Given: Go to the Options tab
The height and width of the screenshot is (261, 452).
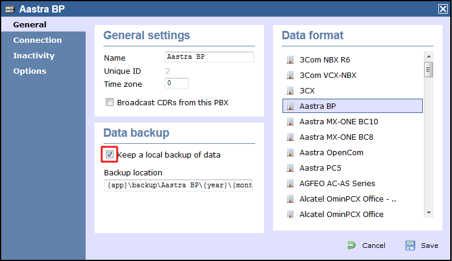Looking at the screenshot, I should pyautogui.click(x=30, y=71).
